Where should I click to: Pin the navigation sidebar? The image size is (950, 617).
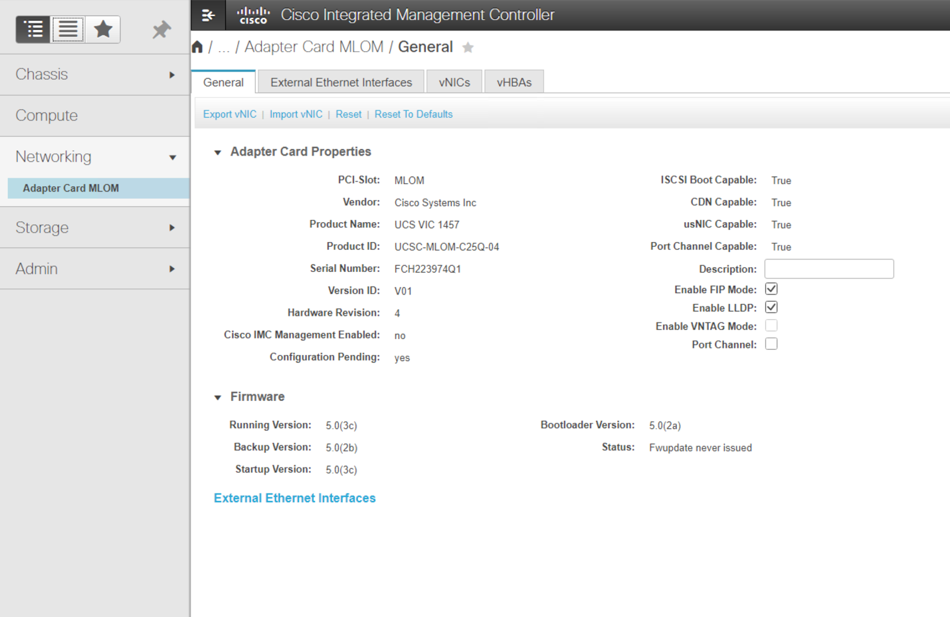tap(161, 29)
